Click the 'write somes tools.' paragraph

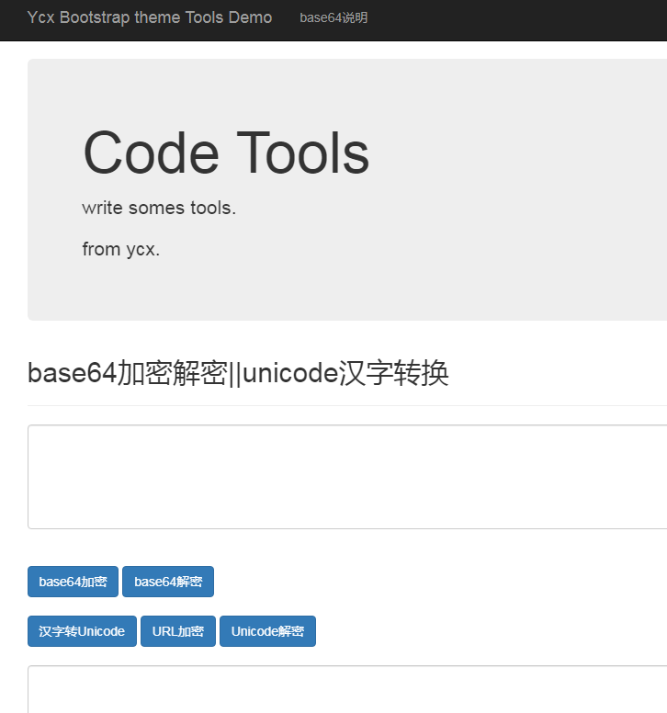(x=159, y=208)
